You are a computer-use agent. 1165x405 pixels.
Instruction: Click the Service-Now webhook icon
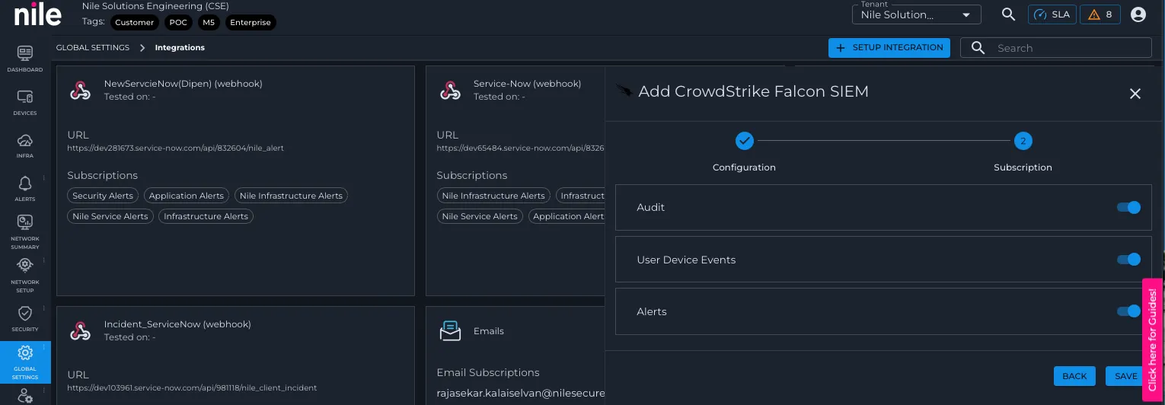450,91
